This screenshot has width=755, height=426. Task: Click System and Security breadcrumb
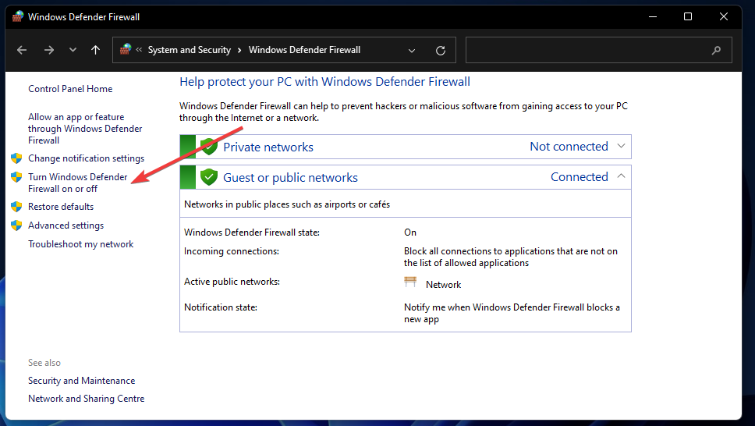pyautogui.click(x=190, y=50)
